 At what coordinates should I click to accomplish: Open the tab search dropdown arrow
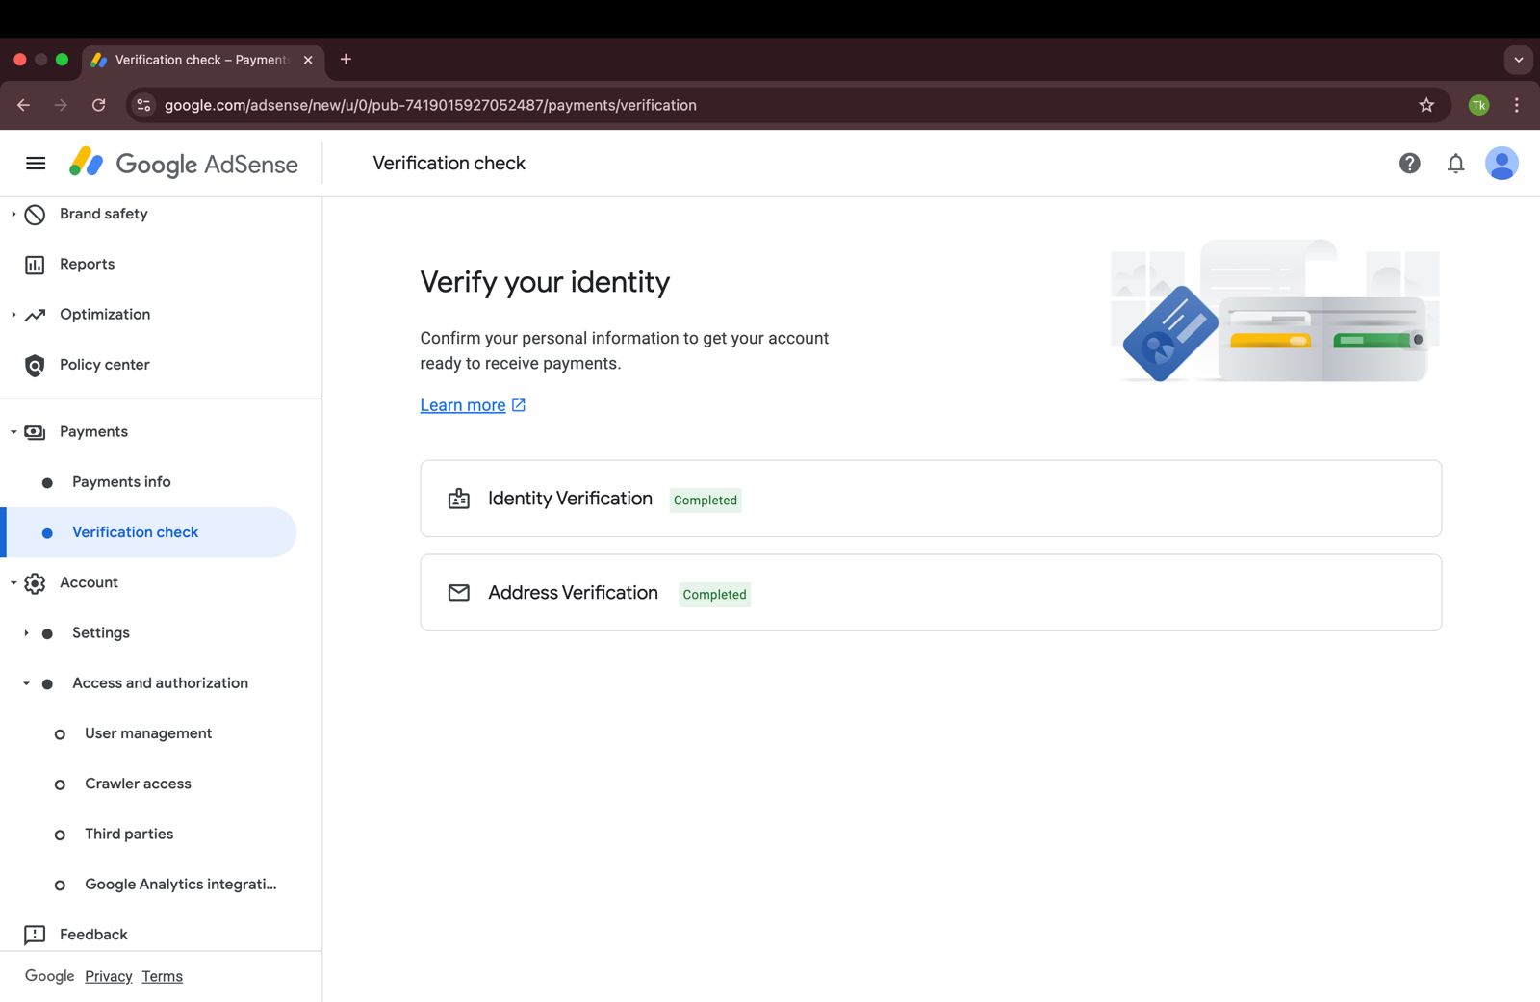(1518, 60)
